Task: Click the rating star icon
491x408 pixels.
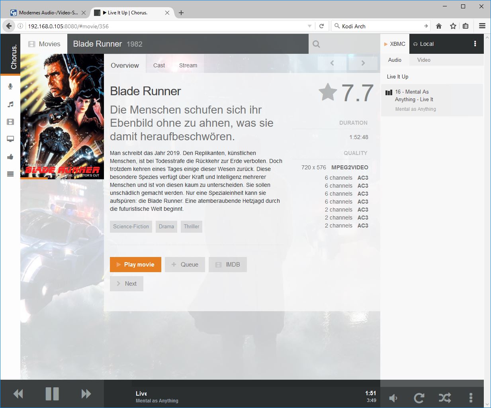Action: [x=328, y=92]
